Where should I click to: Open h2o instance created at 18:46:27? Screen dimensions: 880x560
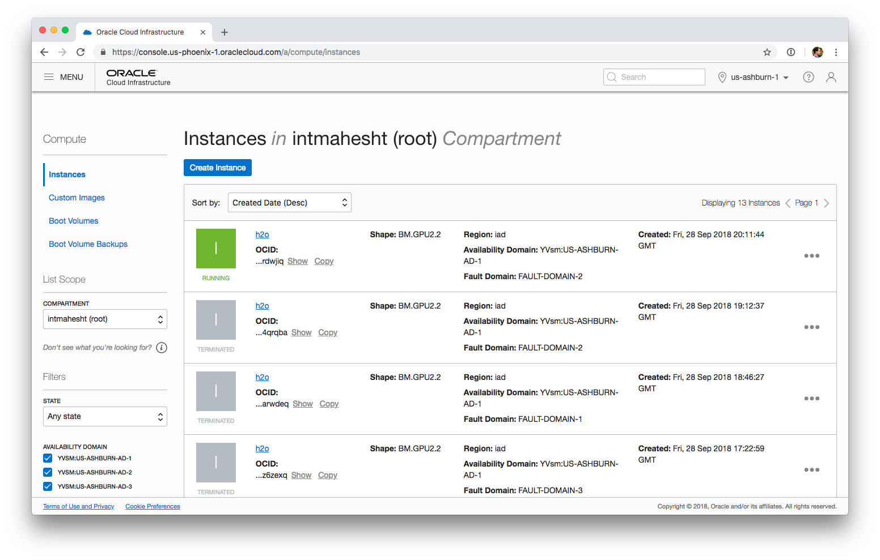[262, 377]
